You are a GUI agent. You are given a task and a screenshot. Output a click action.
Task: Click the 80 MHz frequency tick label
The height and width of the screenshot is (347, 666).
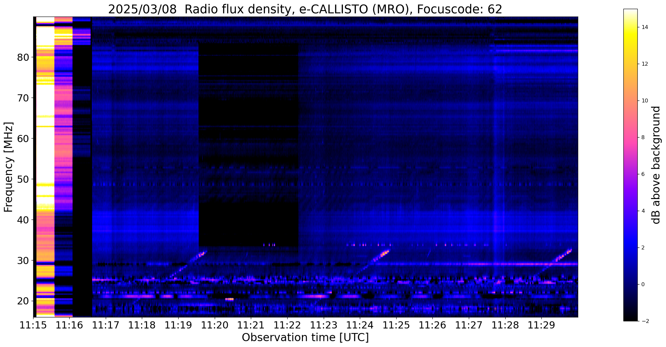23,57
